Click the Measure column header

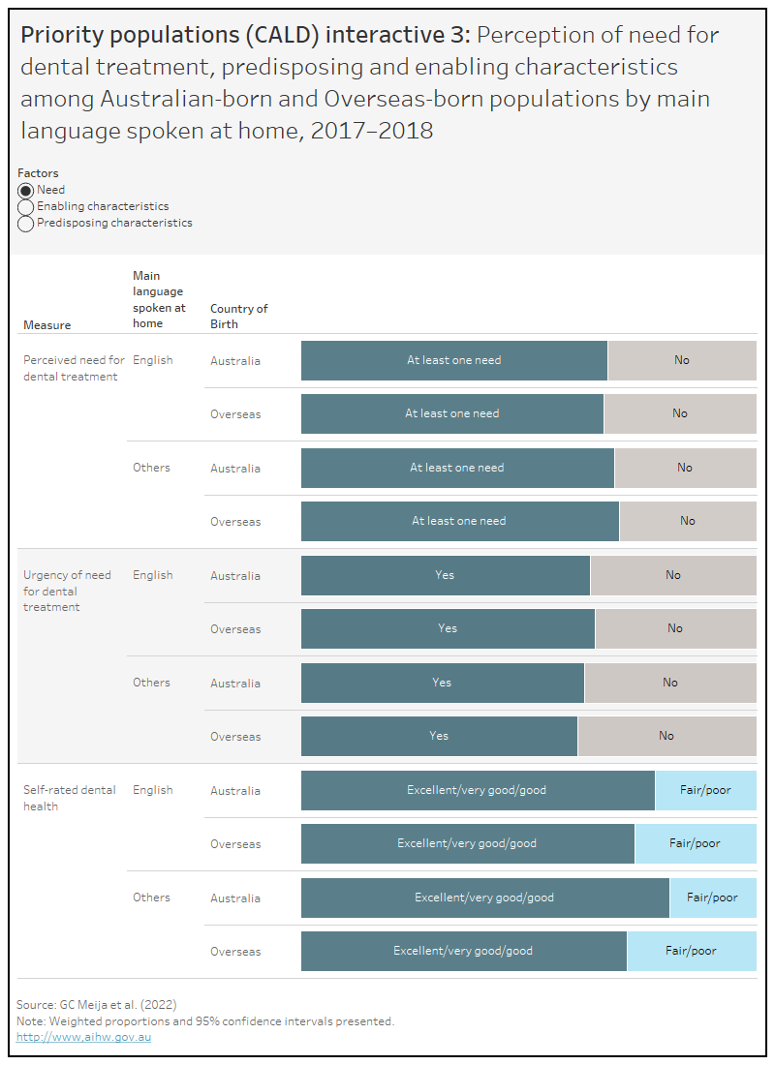point(46,325)
